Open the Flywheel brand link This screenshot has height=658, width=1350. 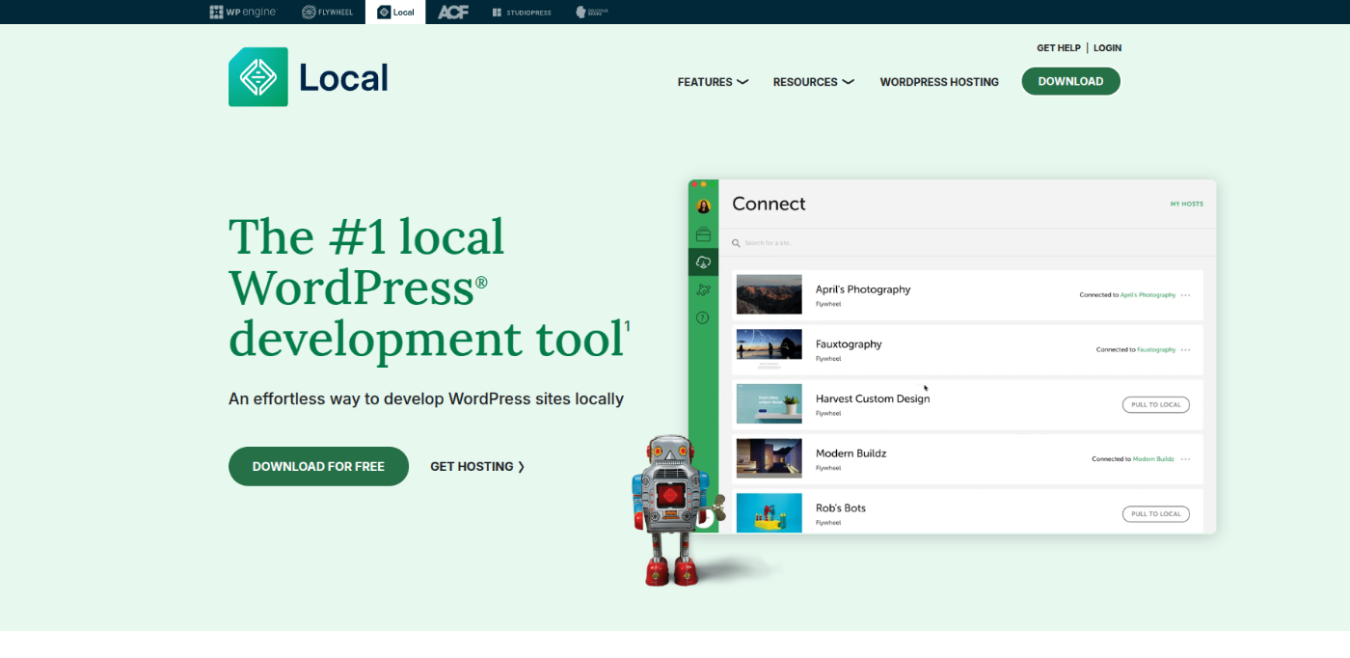(x=327, y=12)
